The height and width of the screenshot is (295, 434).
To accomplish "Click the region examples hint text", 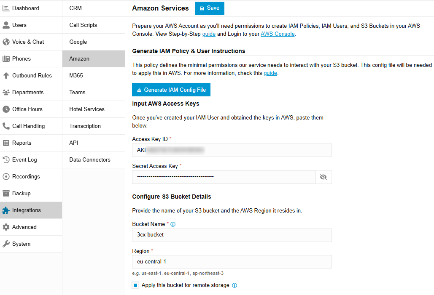I will 178,273.
